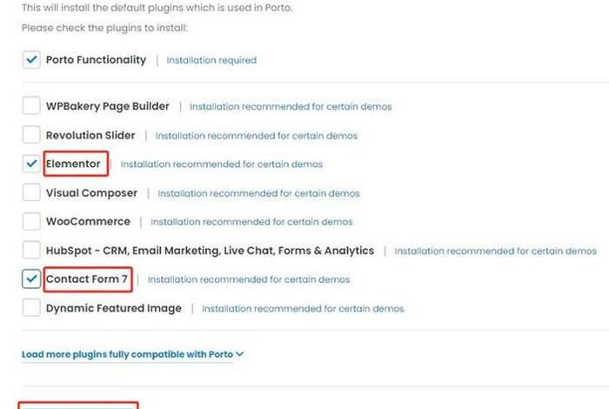This screenshot has height=409, width=609.
Task: Click the WPBakery Page Builder label
Action: (x=108, y=106)
